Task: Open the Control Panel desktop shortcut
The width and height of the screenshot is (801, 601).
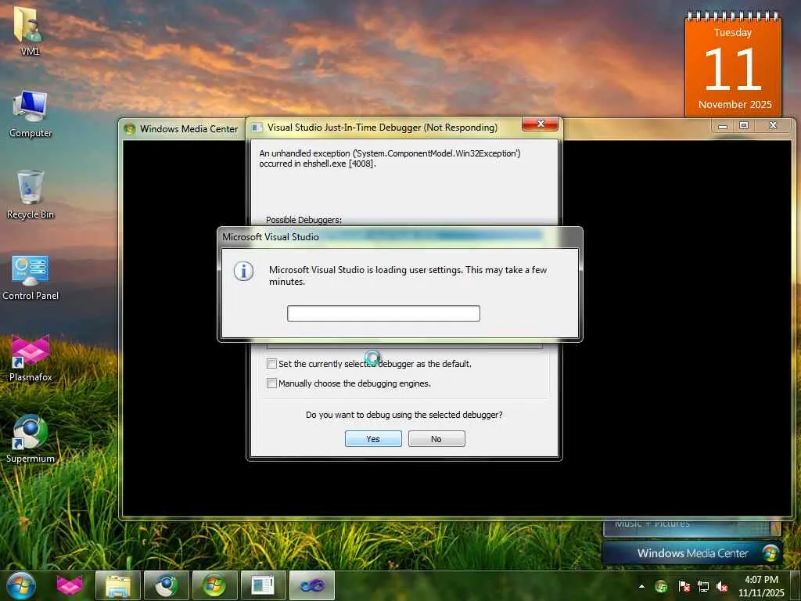Action: (31, 278)
